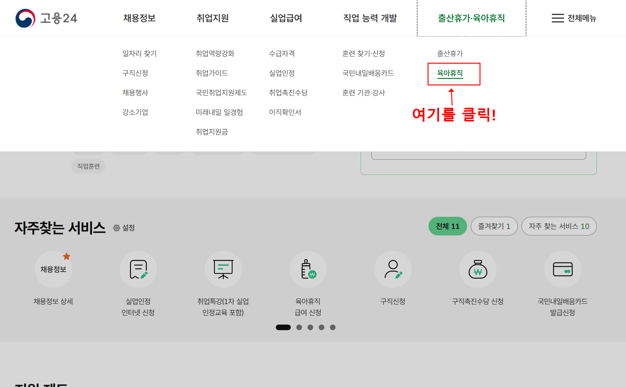Open the 실업인정 인터넷 신청 icon
Image resolution: width=626 pixels, height=387 pixels.
(138, 269)
